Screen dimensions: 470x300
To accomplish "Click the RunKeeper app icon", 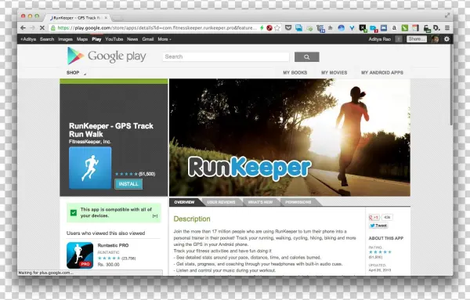I will click(x=90, y=168).
